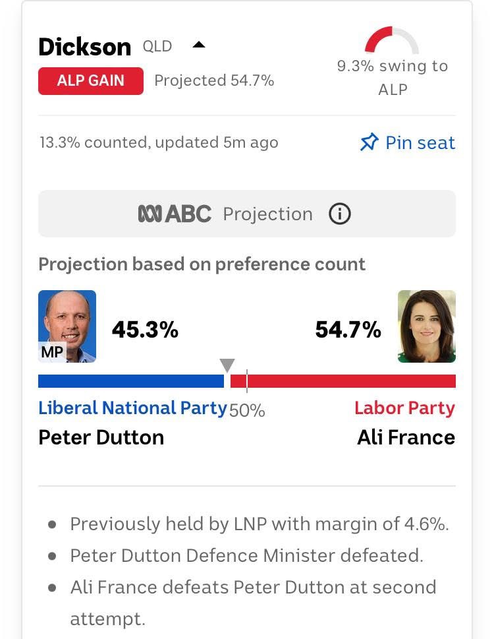Click the pushpin icon next to Pin seat
Image resolution: width=494 pixels, height=639 pixels.
tap(369, 142)
